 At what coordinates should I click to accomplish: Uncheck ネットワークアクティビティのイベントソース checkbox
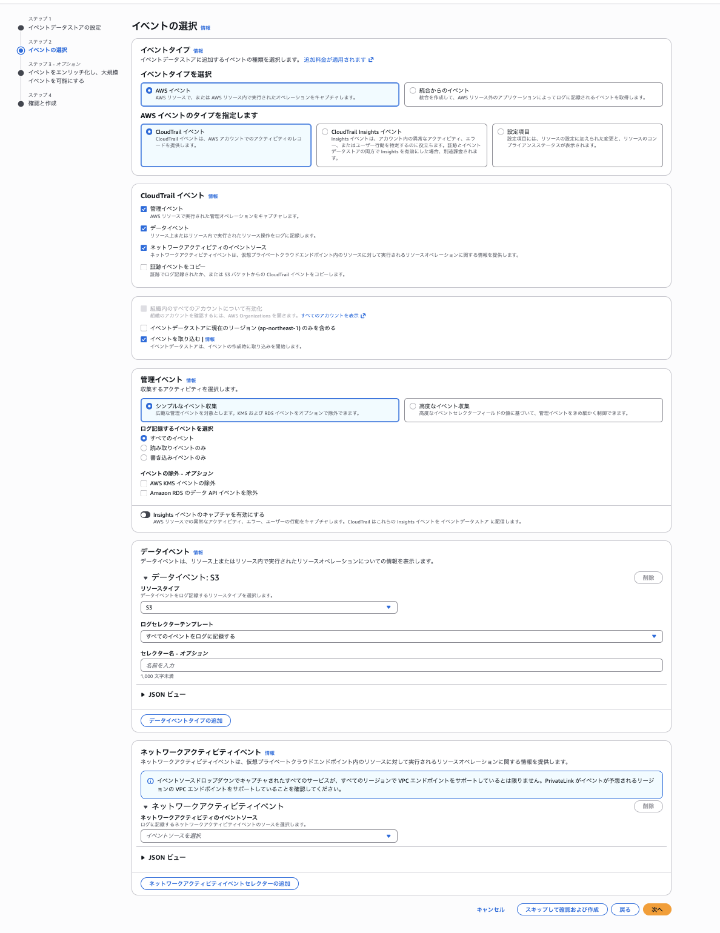(144, 248)
